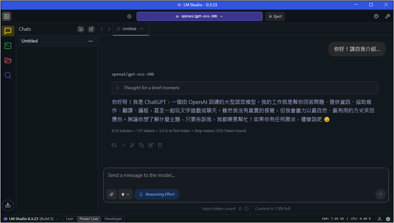Open the input token count help icon
The height and width of the screenshot is (223, 394).
(246, 208)
